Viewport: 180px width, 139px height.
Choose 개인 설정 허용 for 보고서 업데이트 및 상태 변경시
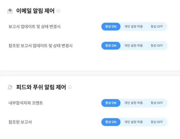(133, 27)
